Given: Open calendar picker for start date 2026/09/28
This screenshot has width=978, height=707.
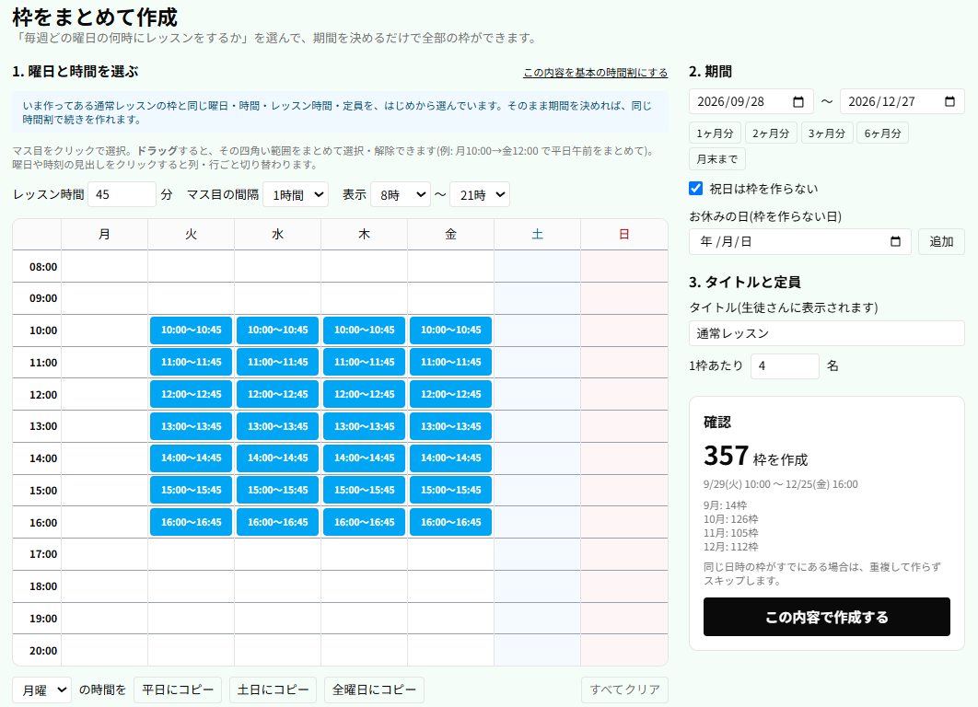Looking at the screenshot, I should tap(798, 101).
